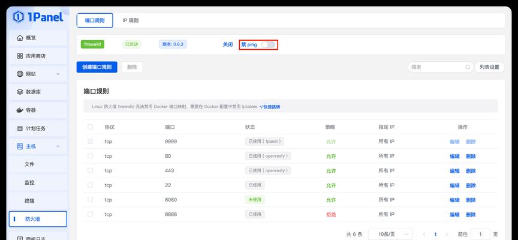Click the green firewalld tag
The width and height of the screenshot is (518, 240).
pos(92,44)
